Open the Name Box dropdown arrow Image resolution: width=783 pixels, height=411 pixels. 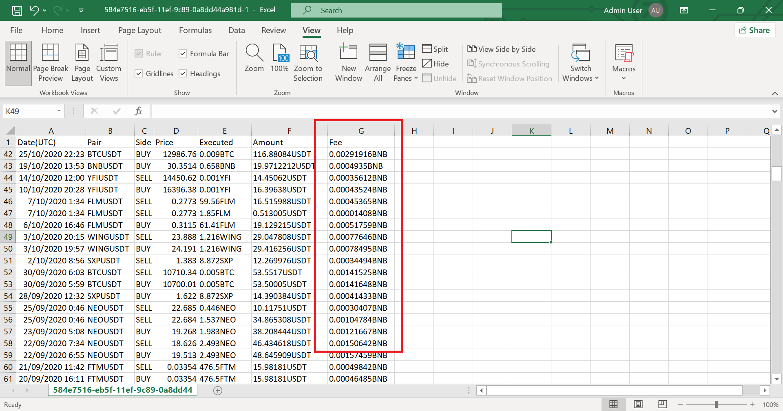coord(58,111)
